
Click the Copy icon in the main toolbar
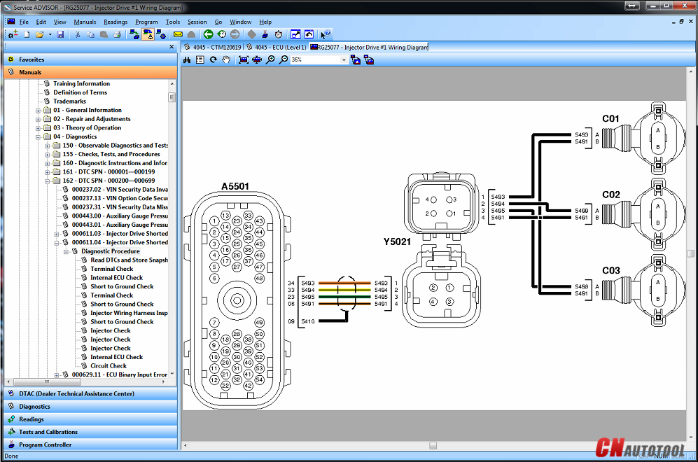[90, 34]
